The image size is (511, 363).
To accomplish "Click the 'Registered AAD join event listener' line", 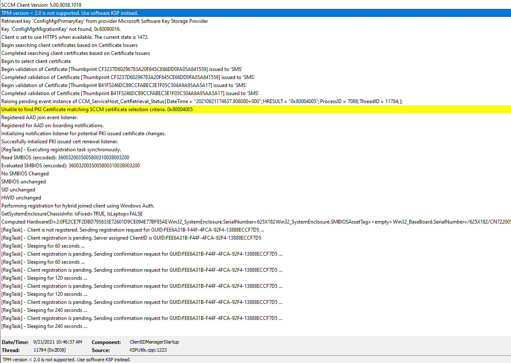I will point(40,117).
